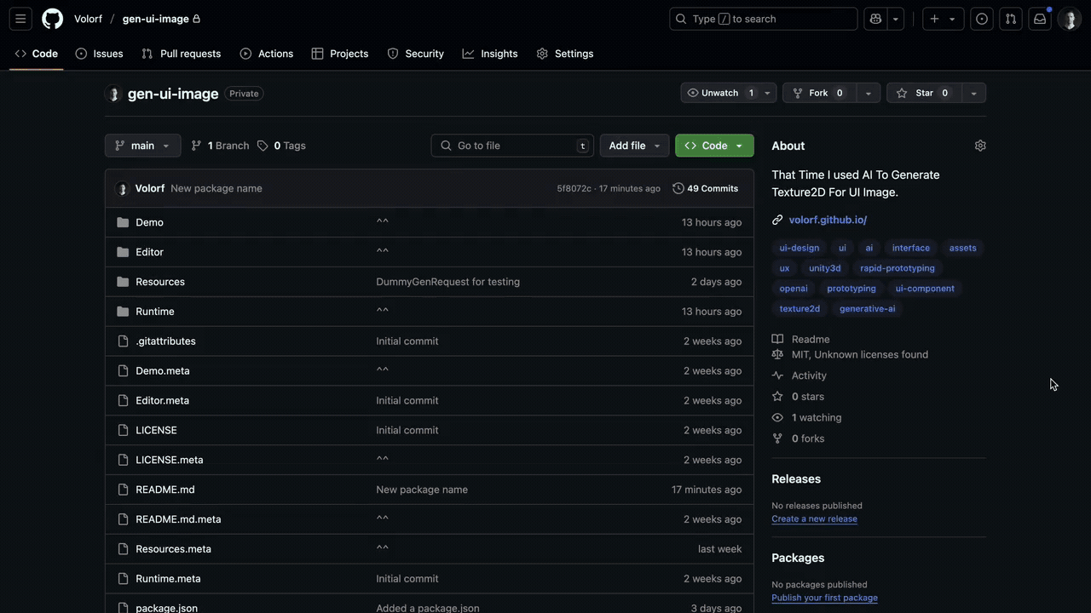The image size is (1091, 613).
Task: Open the LICENSE file
Action: point(156,430)
